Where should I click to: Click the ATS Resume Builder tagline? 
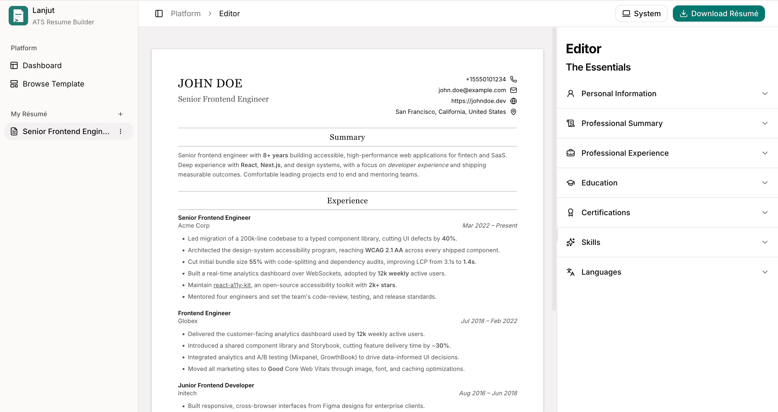point(63,22)
